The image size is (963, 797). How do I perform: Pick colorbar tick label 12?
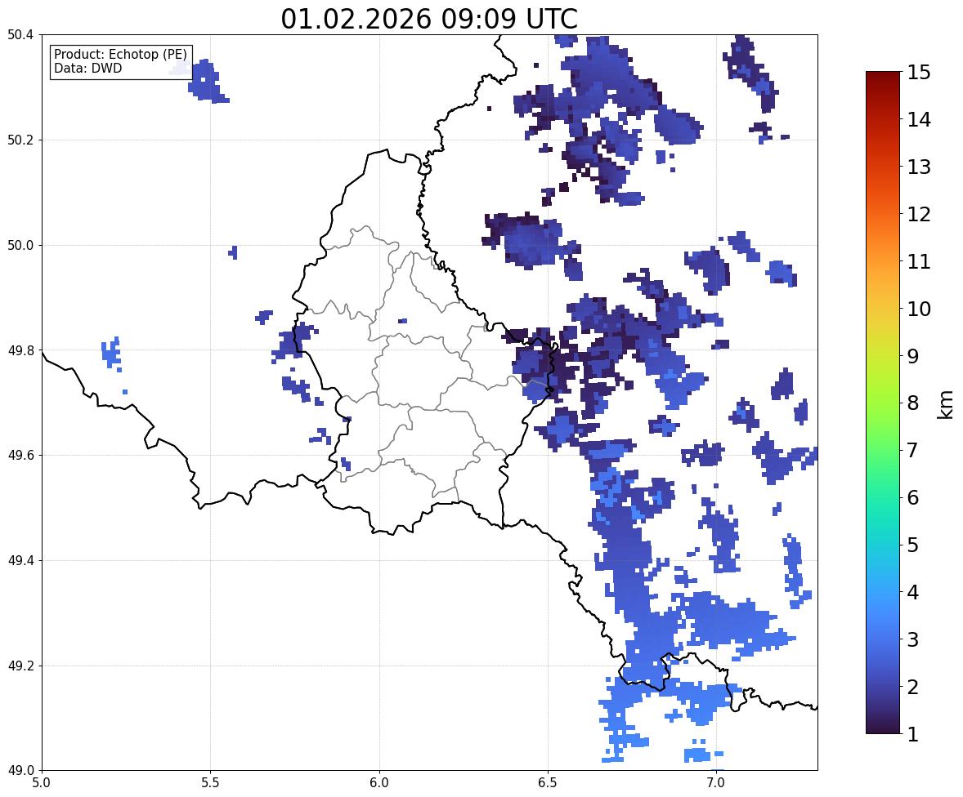click(x=919, y=214)
